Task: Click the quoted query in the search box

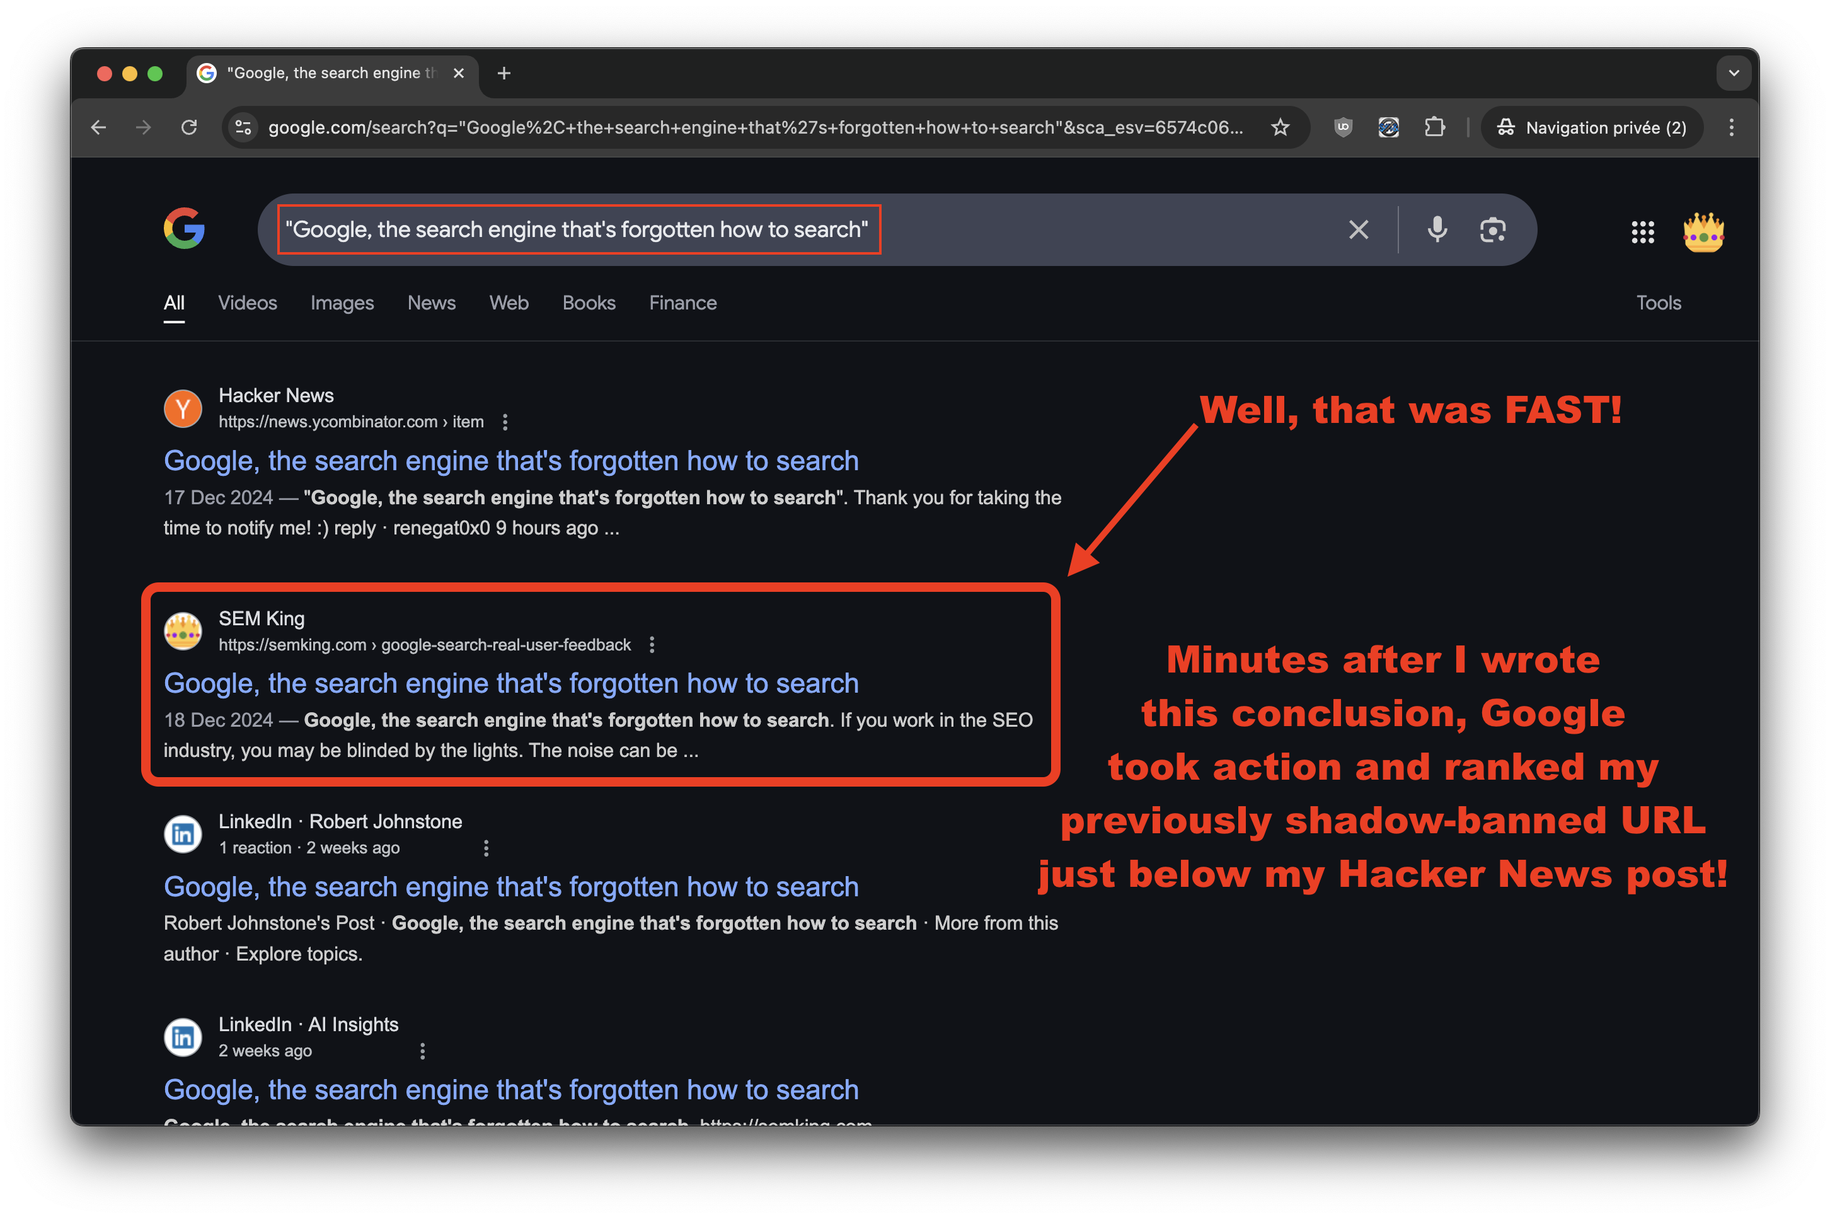Action: coord(577,229)
